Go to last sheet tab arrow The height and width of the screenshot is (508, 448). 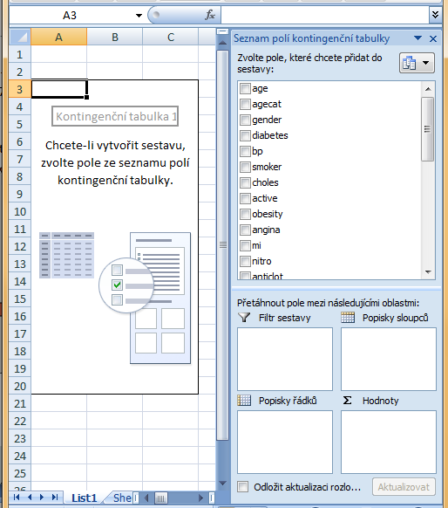(x=55, y=498)
